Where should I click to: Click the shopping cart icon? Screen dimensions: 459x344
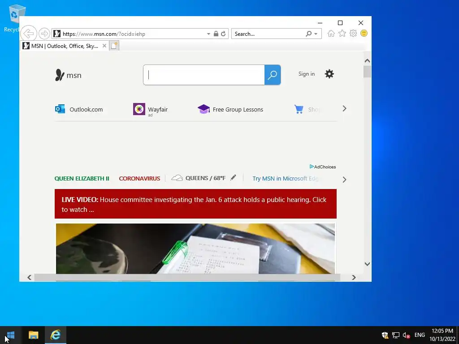click(x=299, y=109)
